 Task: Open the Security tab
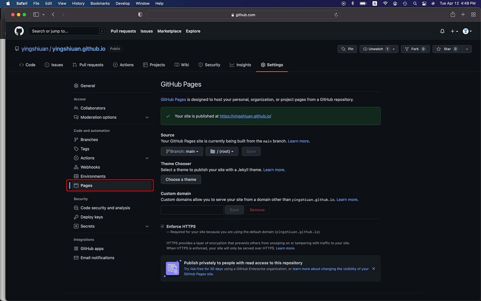(209, 65)
